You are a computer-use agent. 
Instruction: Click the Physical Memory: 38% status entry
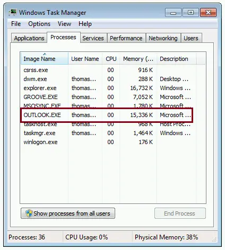click(x=167, y=237)
